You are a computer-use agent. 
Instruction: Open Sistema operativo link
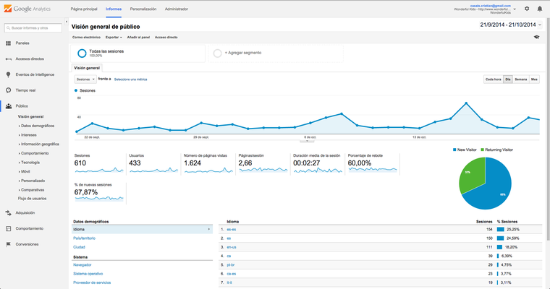tap(88, 274)
